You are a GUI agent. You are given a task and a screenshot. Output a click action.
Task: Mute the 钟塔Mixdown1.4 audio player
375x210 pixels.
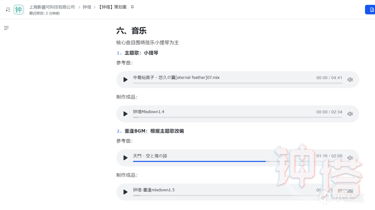click(x=350, y=114)
